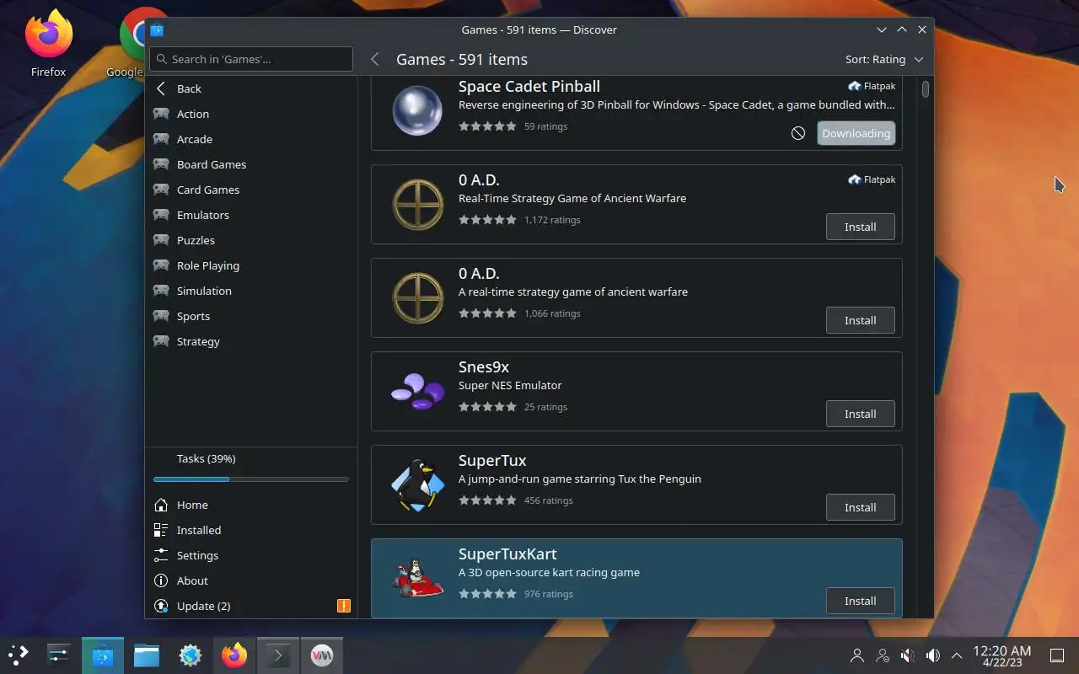1079x674 pixels.
Task: Open the Konsole terminal from the taskbar
Action: 278,655
